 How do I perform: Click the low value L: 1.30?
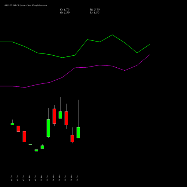(x=95, y=13)
